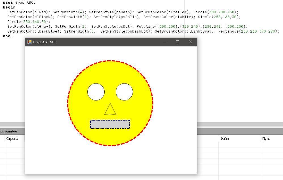Click the 'Файл' column header
283x180 pixels.
coord(224,139)
